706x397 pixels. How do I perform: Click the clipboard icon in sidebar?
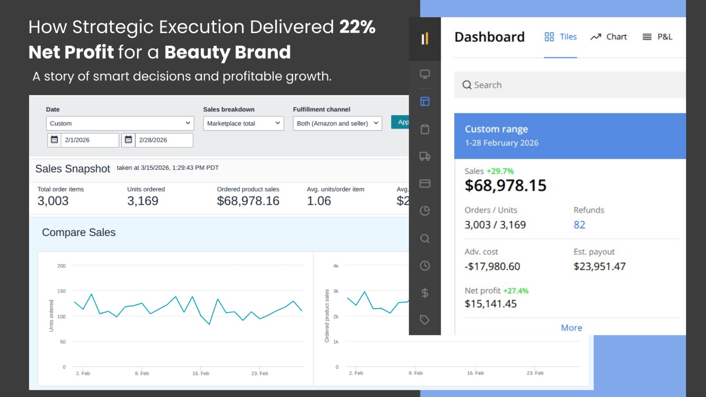click(x=424, y=129)
